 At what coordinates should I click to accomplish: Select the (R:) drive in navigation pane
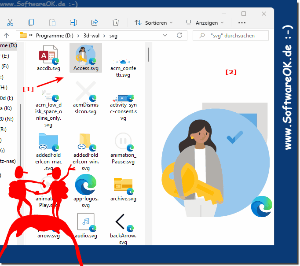tap(3, 129)
